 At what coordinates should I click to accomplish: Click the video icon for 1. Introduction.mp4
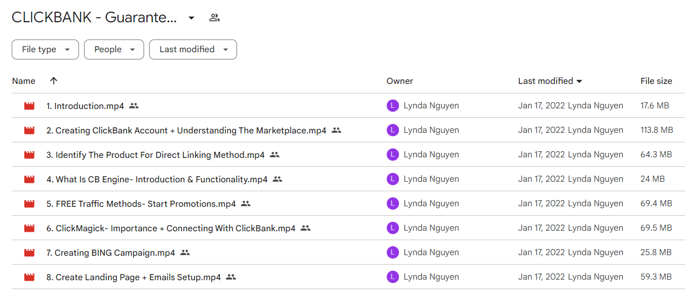click(x=29, y=106)
